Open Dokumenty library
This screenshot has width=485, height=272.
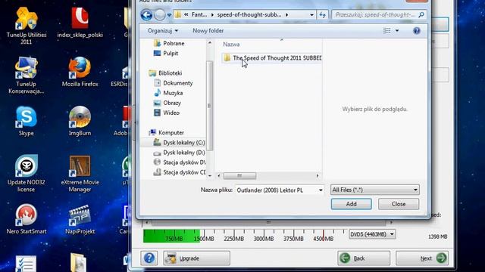pyautogui.click(x=174, y=83)
